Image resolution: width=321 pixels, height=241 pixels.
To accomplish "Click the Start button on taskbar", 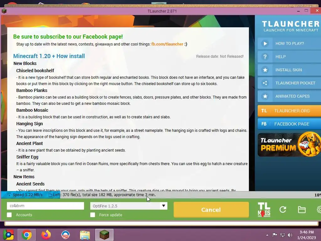I will point(8,235).
